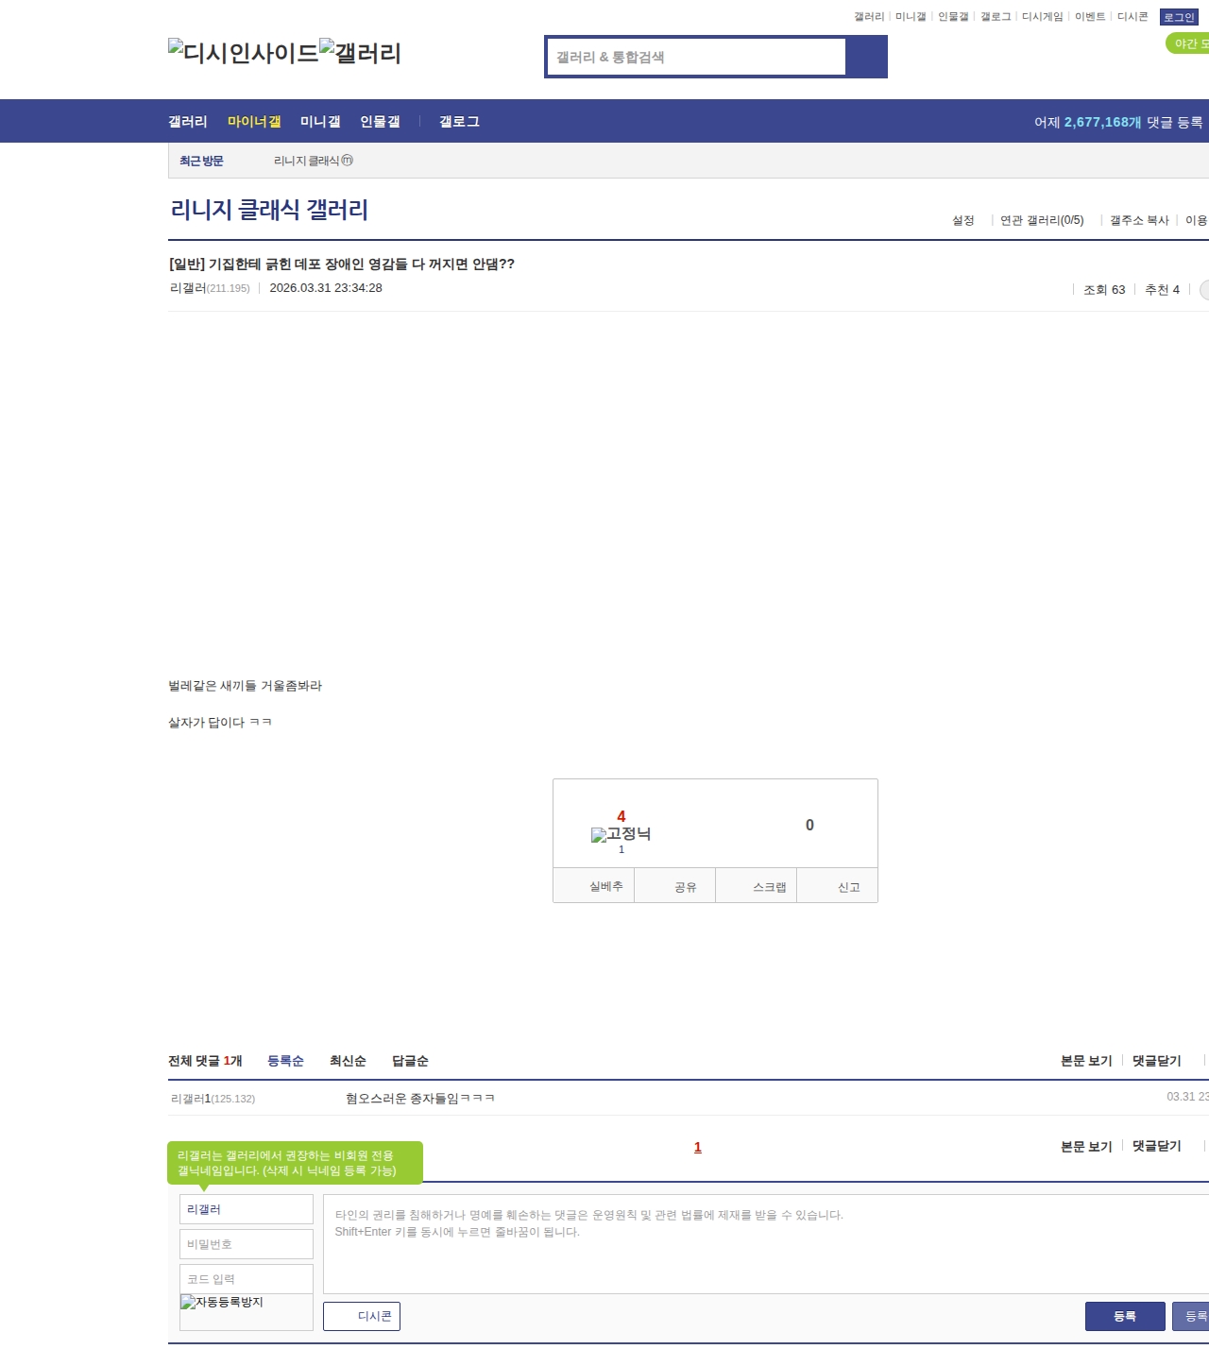Click the 갤러리 logo image beside 디시인사이드
This screenshot has height=1349, width=1209.
[x=360, y=53]
